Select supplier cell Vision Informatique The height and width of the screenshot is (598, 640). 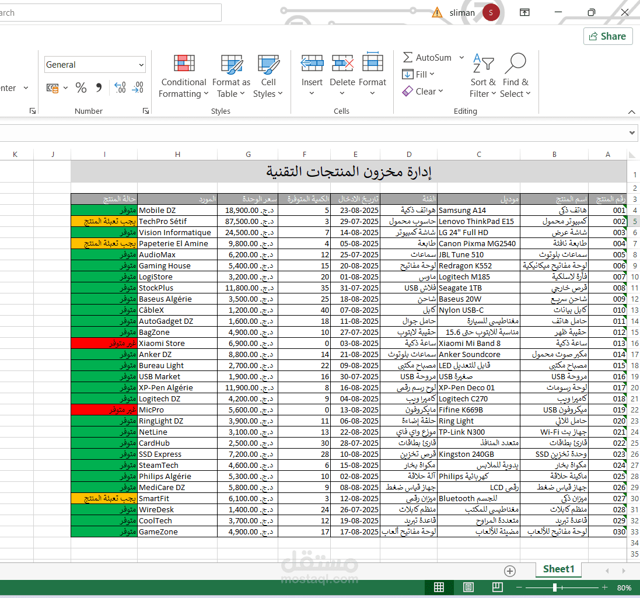pyautogui.click(x=177, y=232)
